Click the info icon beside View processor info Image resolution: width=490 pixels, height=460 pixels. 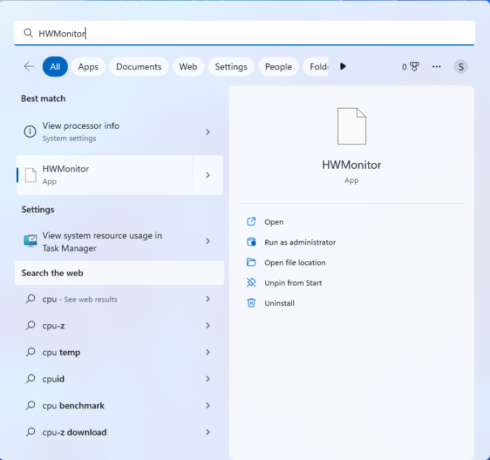coord(30,132)
